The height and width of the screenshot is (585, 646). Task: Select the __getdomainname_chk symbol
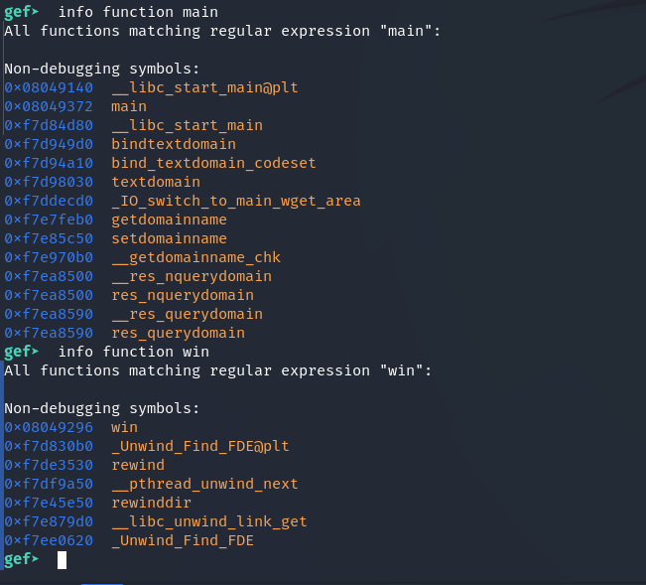[x=195, y=257]
